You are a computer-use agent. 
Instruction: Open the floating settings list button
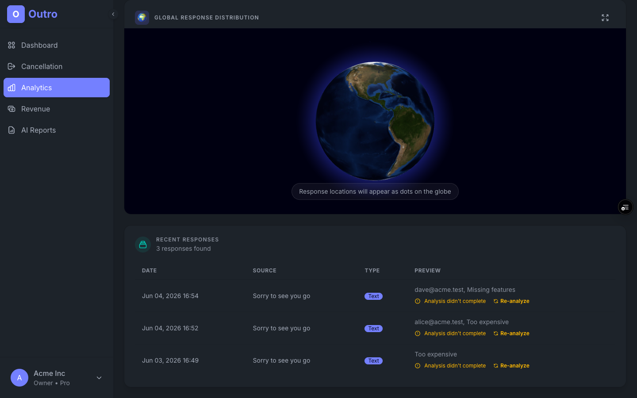click(625, 207)
